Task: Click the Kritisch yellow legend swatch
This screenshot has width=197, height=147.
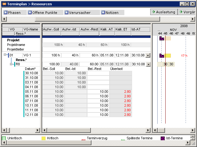Action: (43, 138)
